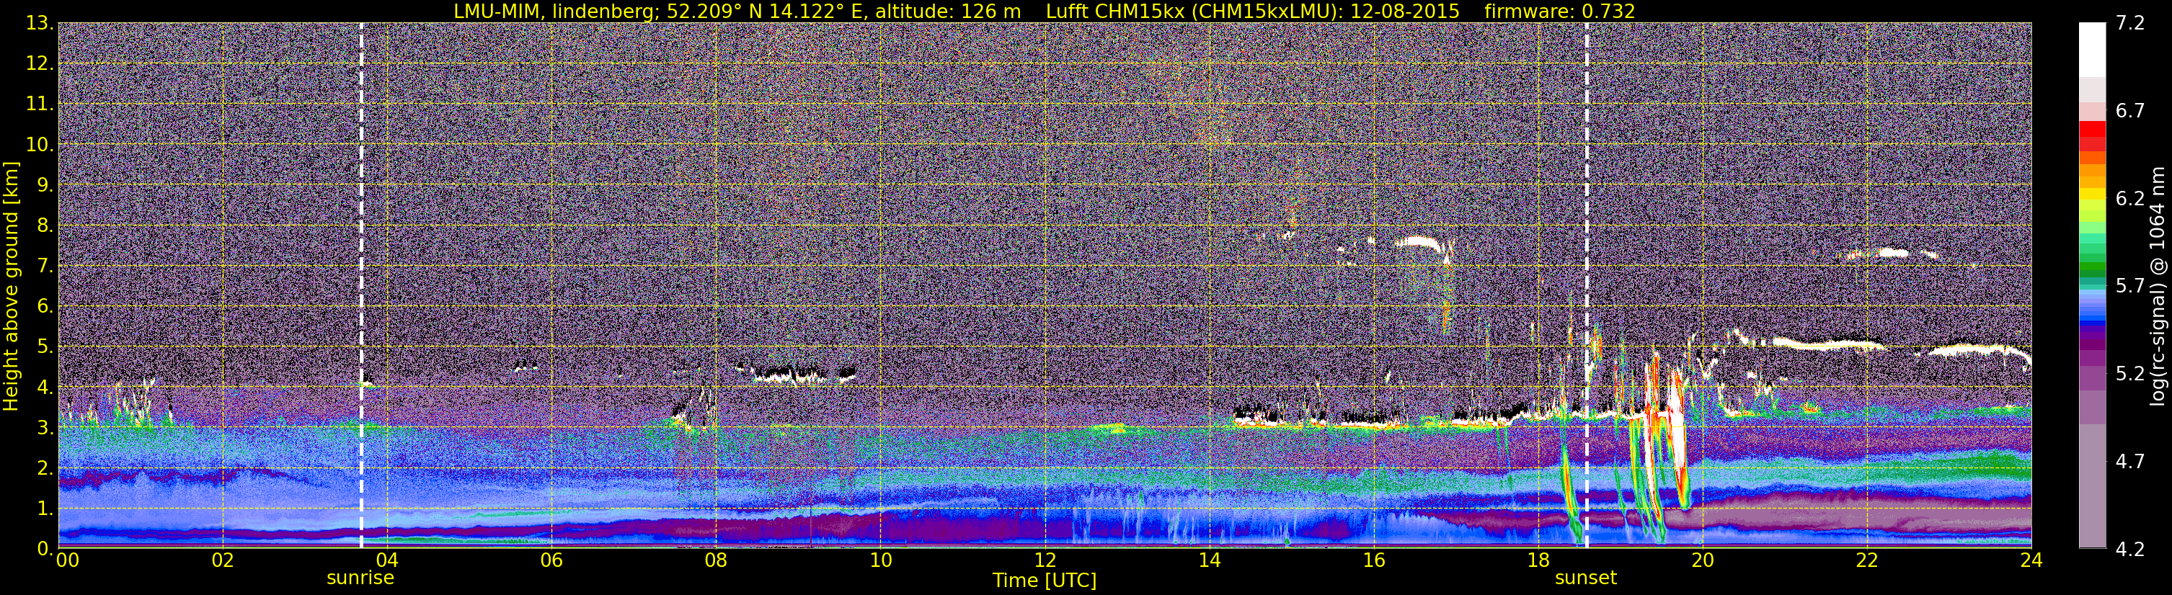Click the 'Height above ground [km]' axis title
2172x595 pixels.
tap(11, 287)
